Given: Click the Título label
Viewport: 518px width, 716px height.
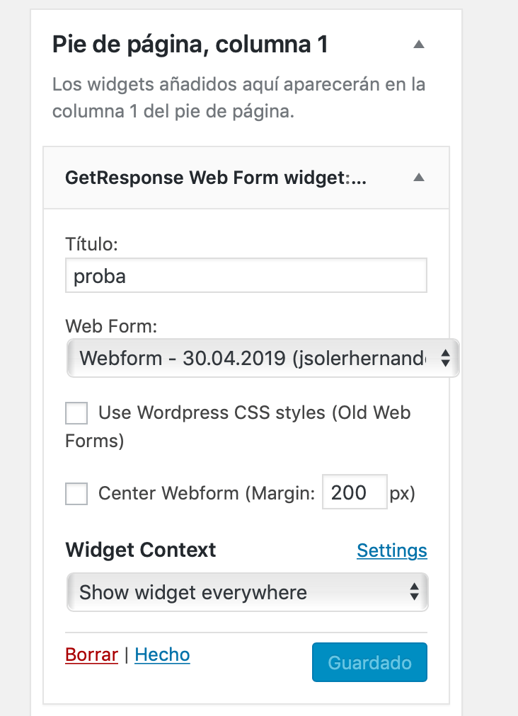Looking at the screenshot, I should pyautogui.click(x=91, y=244).
